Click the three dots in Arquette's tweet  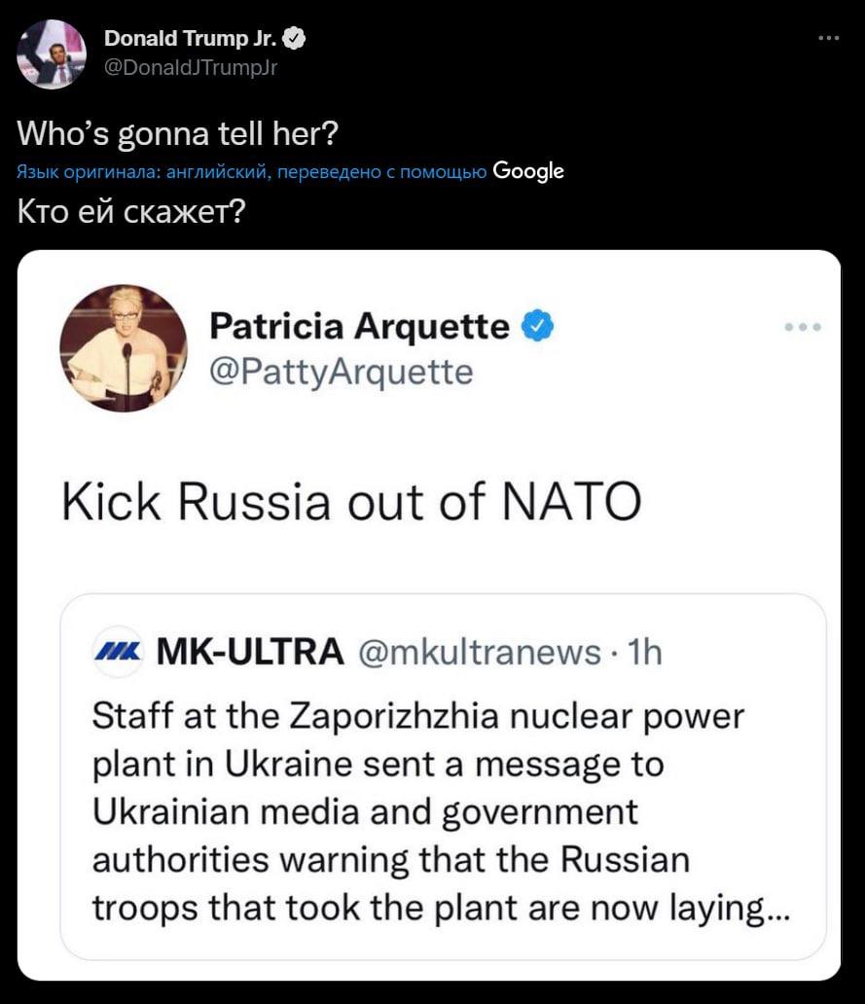tap(803, 327)
